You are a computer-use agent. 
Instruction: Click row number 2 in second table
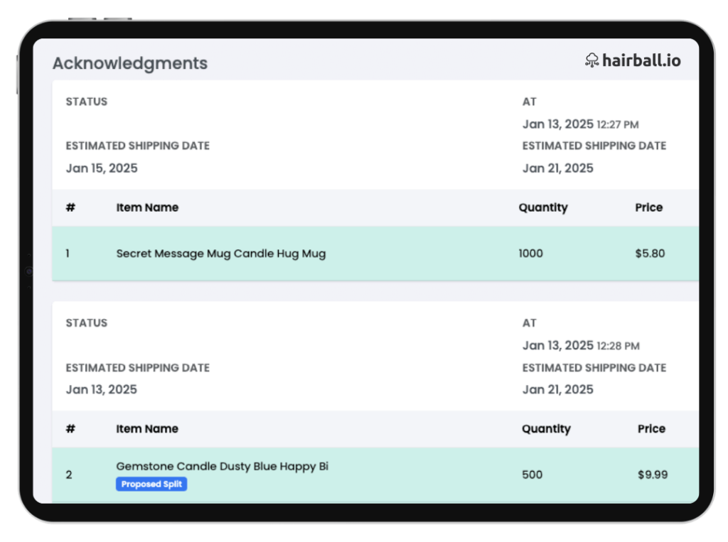coord(69,475)
